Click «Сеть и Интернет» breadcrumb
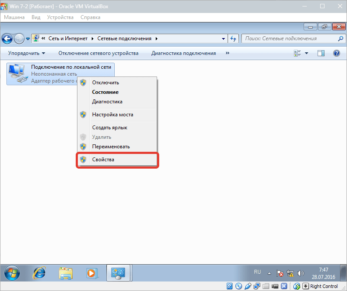Viewport: 347px width, 291px height. point(68,38)
